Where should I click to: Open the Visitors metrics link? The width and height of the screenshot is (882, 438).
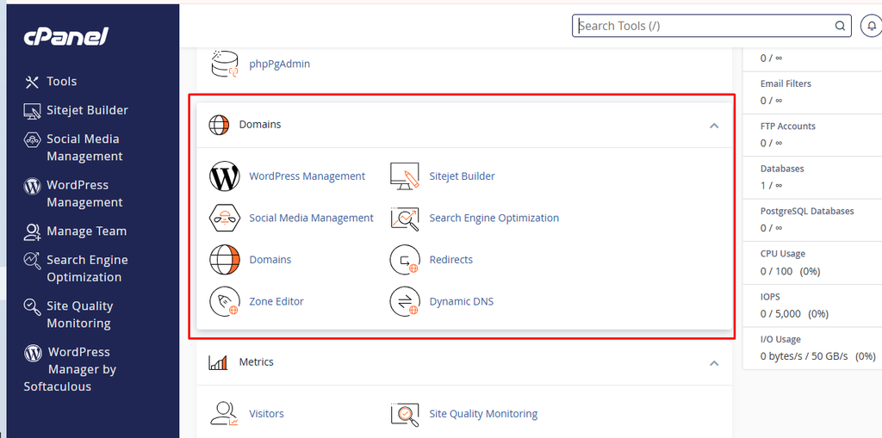tap(266, 414)
